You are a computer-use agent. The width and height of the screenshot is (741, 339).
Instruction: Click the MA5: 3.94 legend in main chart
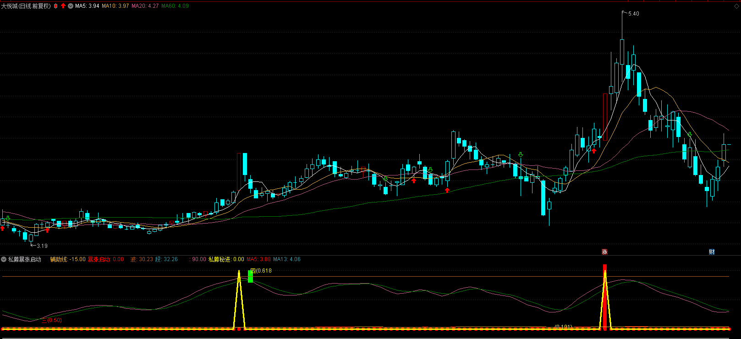87,6
